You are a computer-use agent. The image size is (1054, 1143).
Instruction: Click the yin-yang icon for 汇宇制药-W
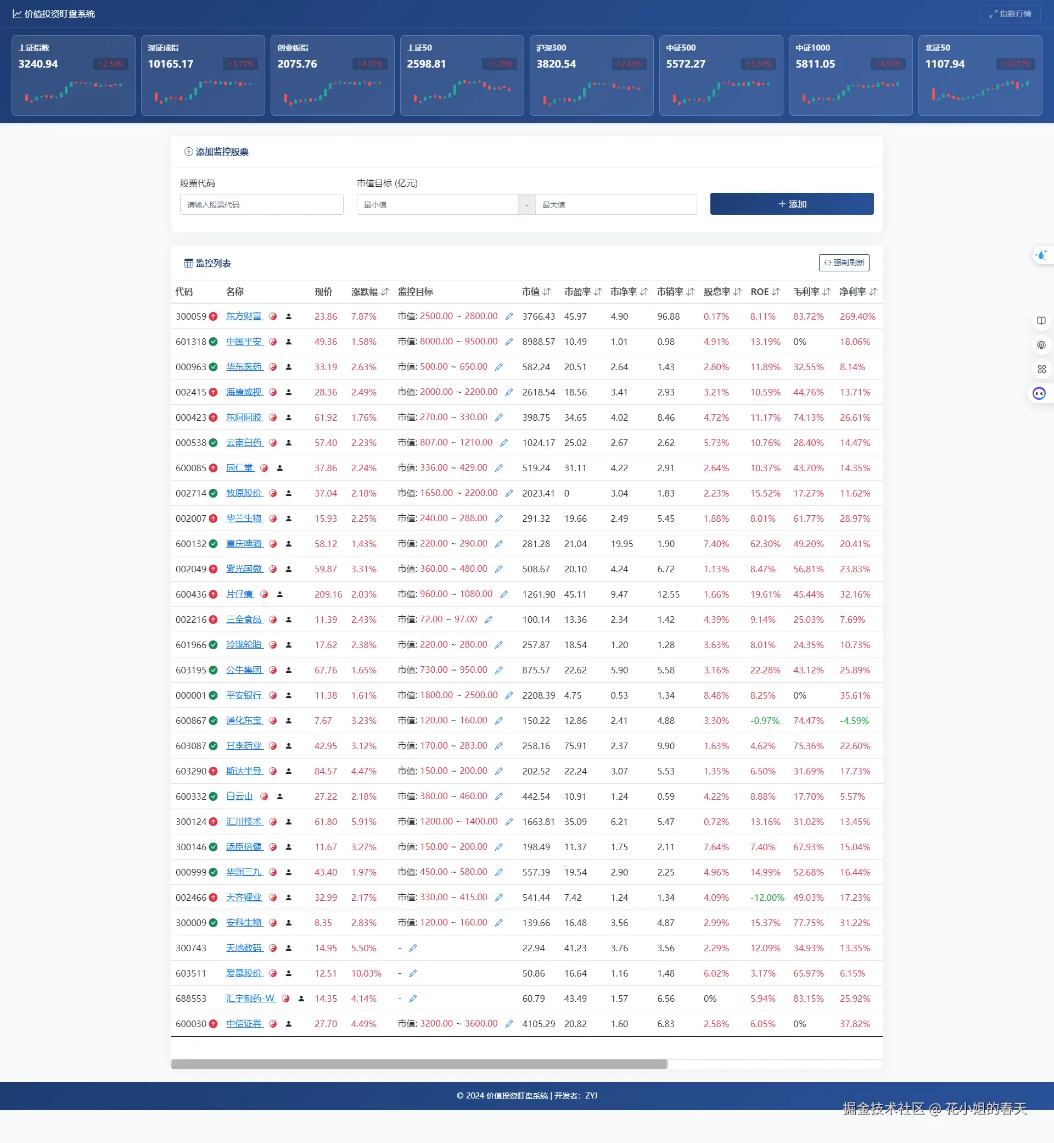click(286, 999)
